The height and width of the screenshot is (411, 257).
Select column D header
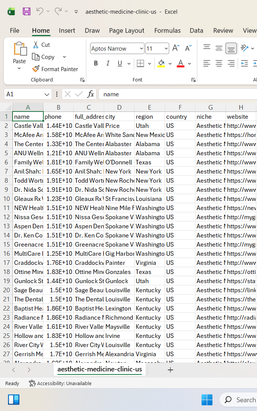click(x=119, y=107)
